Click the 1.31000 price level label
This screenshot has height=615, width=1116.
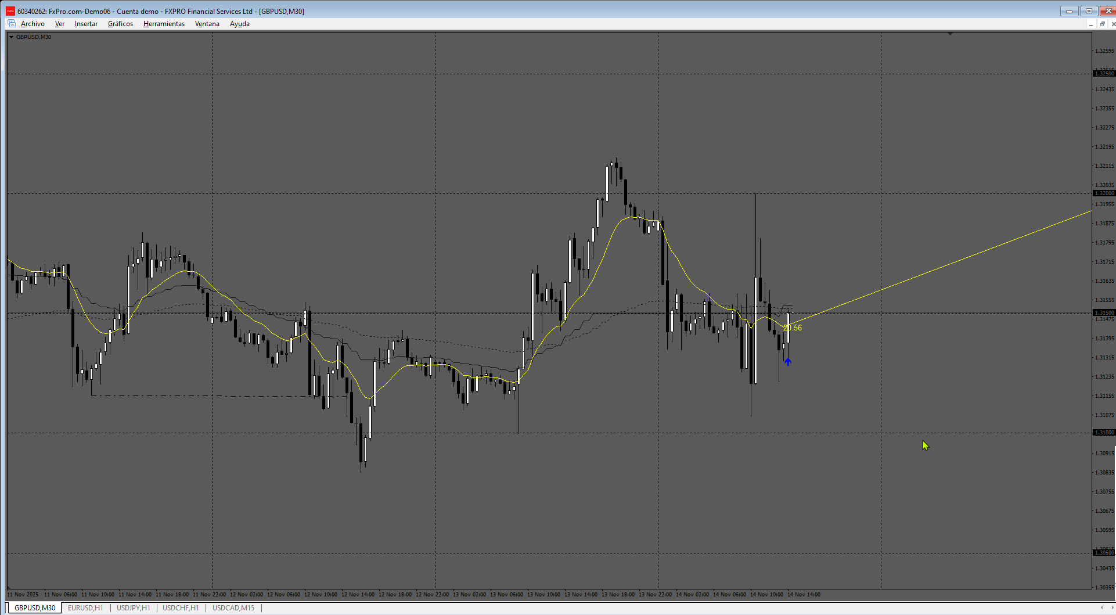point(1104,433)
